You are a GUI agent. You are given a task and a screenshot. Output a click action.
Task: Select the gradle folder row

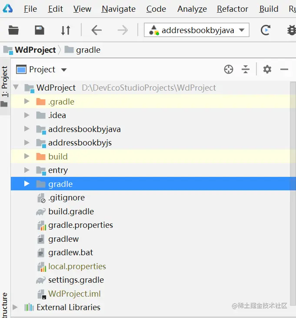[150, 184]
